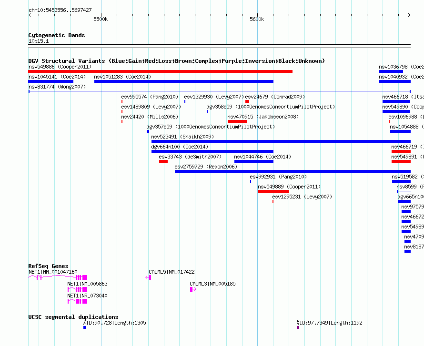The height and width of the screenshot is (346, 424).
Task: Click the purple segmental duplication square
Action: coord(298,327)
